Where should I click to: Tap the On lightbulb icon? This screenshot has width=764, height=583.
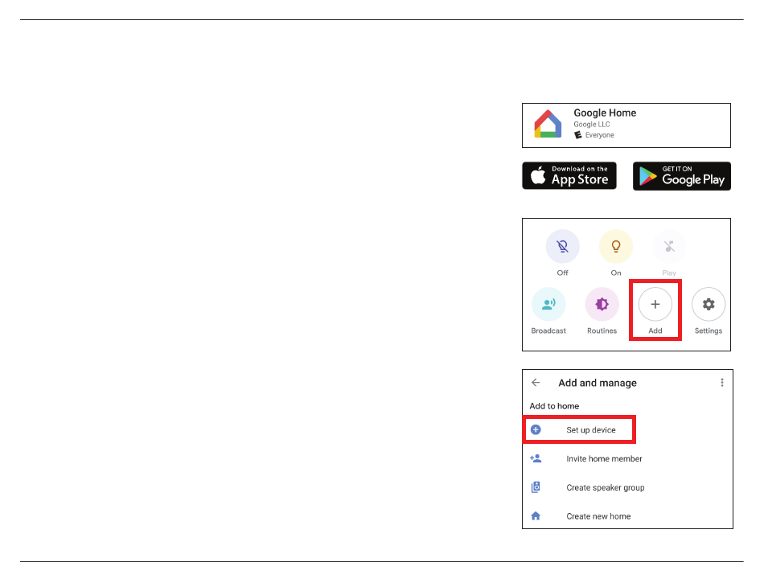[616, 246]
